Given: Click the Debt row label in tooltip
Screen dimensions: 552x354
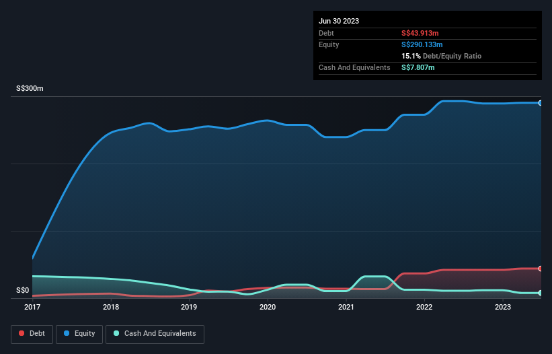Looking at the screenshot, I should click(326, 33).
